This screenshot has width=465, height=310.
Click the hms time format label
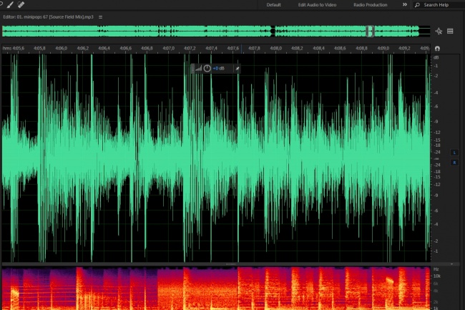click(7, 48)
